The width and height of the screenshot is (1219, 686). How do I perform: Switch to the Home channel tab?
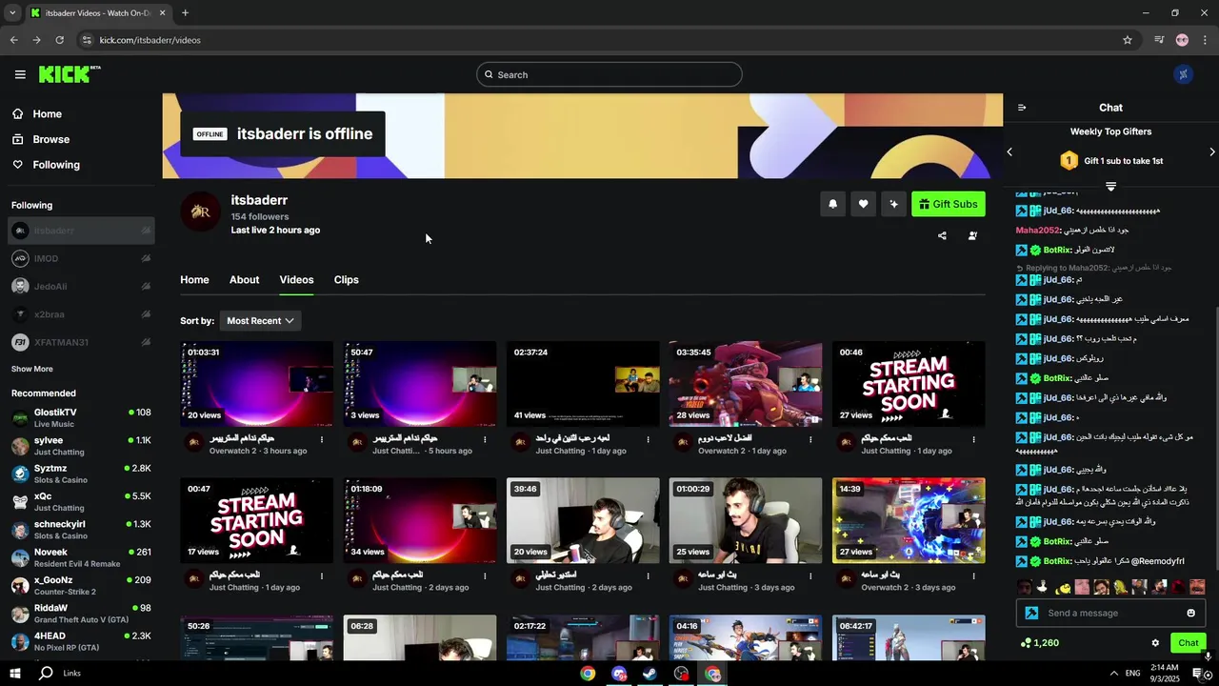click(194, 279)
